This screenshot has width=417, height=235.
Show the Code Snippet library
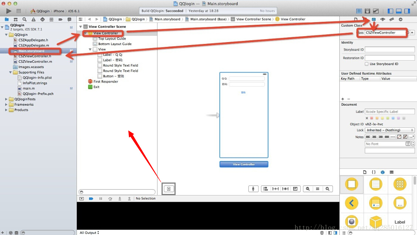(374, 172)
